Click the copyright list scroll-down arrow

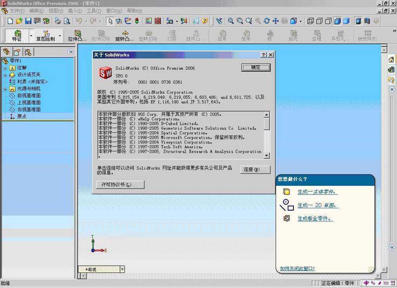[266, 155]
